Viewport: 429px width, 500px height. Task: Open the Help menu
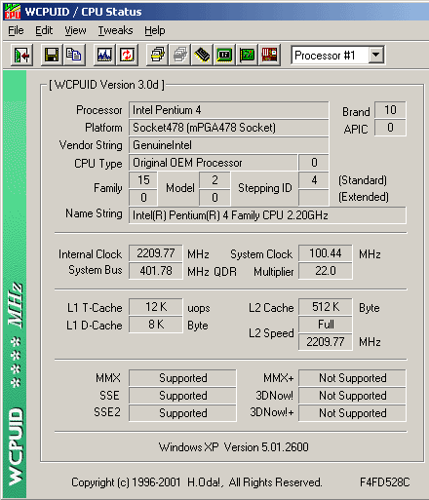pos(155,30)
